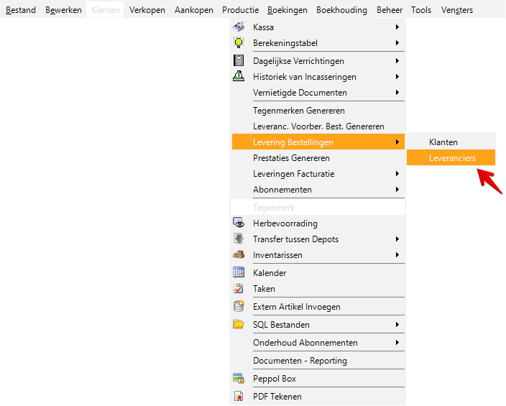
Task: Open Documenten - Reporting entry
Action: coord(300,361)
